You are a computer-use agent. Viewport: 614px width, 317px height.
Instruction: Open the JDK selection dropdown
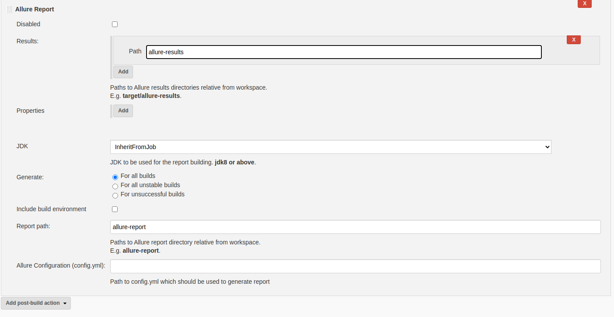point(330,147)
